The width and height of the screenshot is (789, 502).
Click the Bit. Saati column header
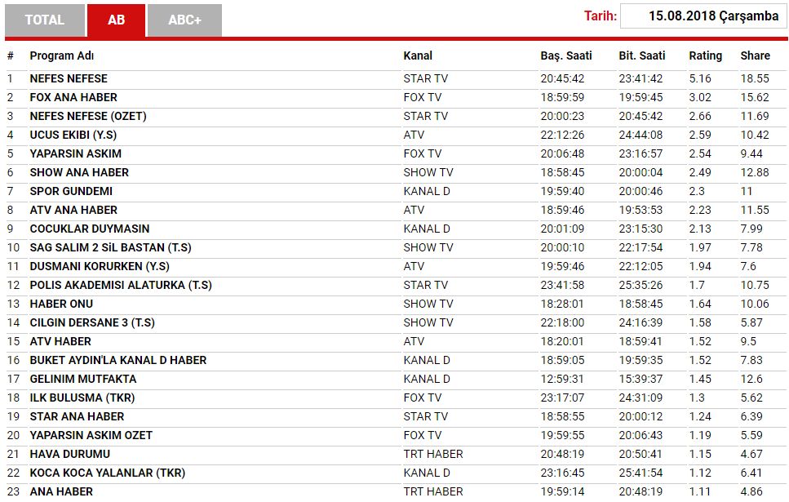642,56
